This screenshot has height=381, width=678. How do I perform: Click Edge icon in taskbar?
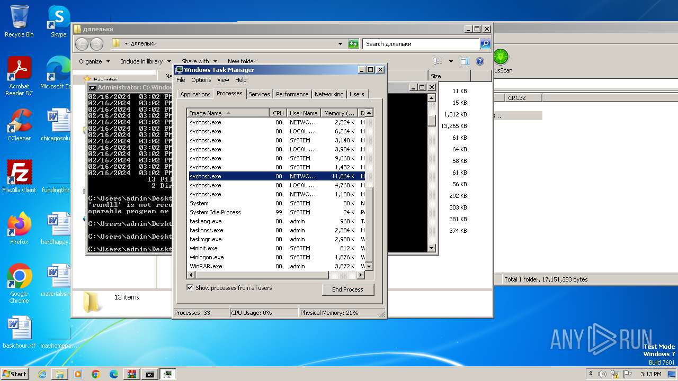click(114, 374)
